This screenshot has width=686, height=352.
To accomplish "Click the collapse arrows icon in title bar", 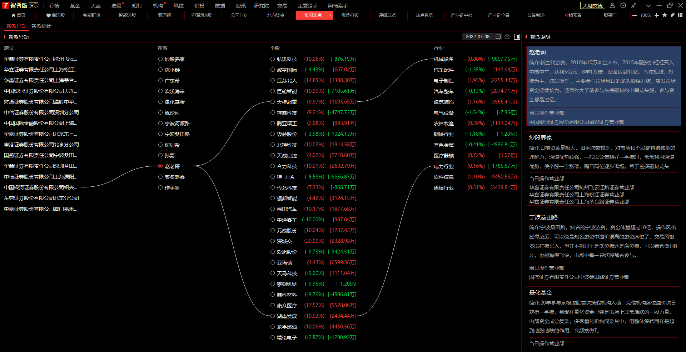I will [x=634, y=5].
